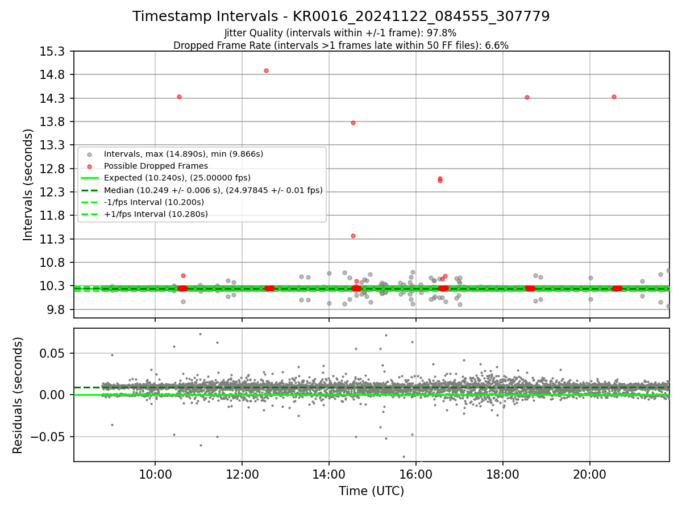Select the "Dropped Frame Rate" 6.6% subtitle line
The image size is (682, 511).
[x=341, y=45]
